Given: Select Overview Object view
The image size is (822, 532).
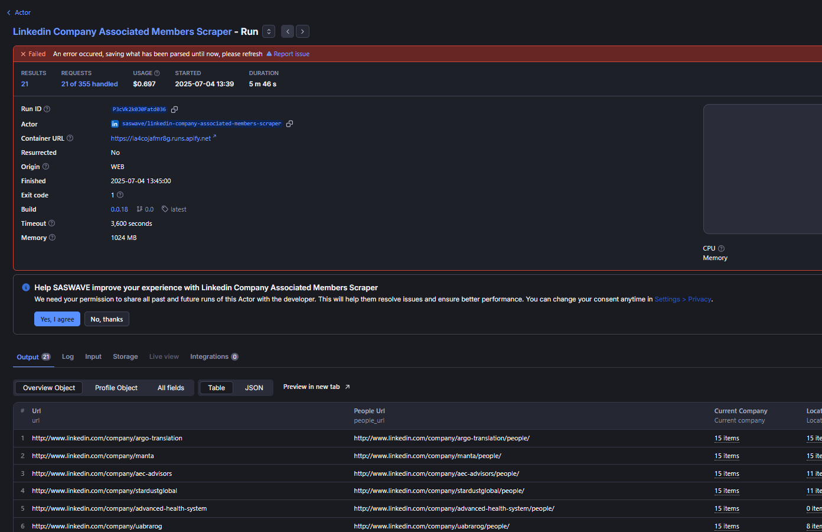Looking at the screenshot, I should 49,388.
